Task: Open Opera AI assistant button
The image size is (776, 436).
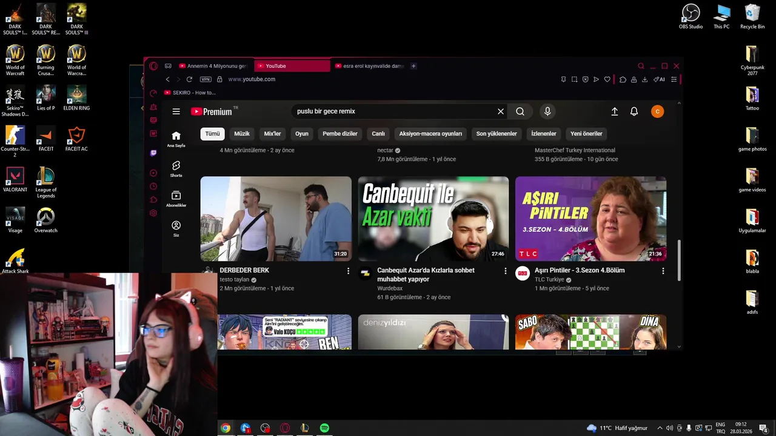Action: point(658,79)
